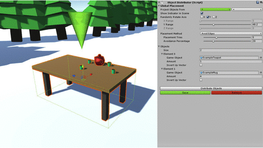Disable random rotation on Y axis
This screenshot has height=148, width=263.
208,17
